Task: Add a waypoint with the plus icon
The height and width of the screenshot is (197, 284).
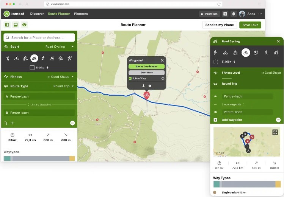Action: click(x=12, y=123)
